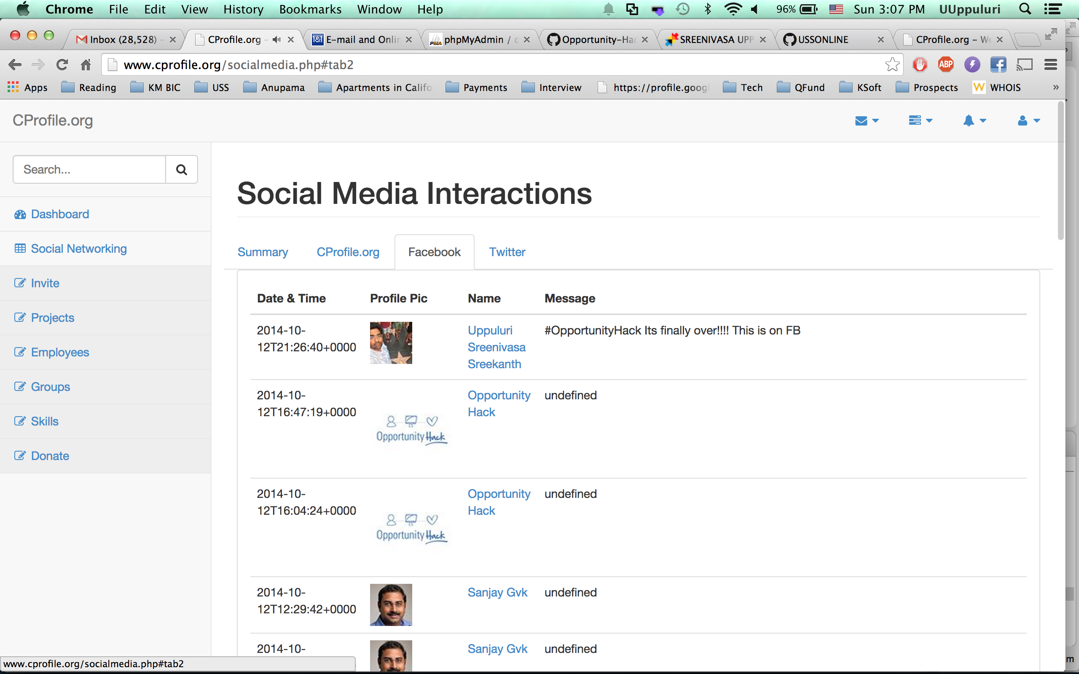The height and width of the screenshot is (674, 1079).
Task: Switch to the Twitter tab
Action: point(507,252)
